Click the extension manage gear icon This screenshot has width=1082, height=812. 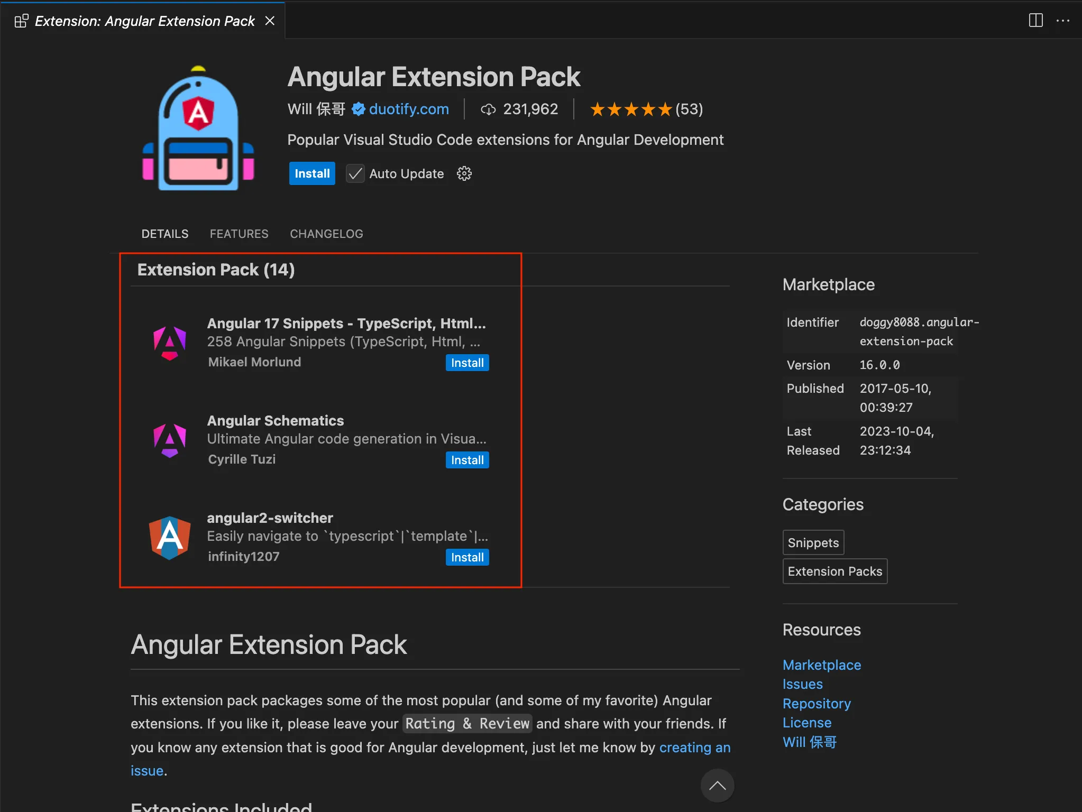[464, 173]
